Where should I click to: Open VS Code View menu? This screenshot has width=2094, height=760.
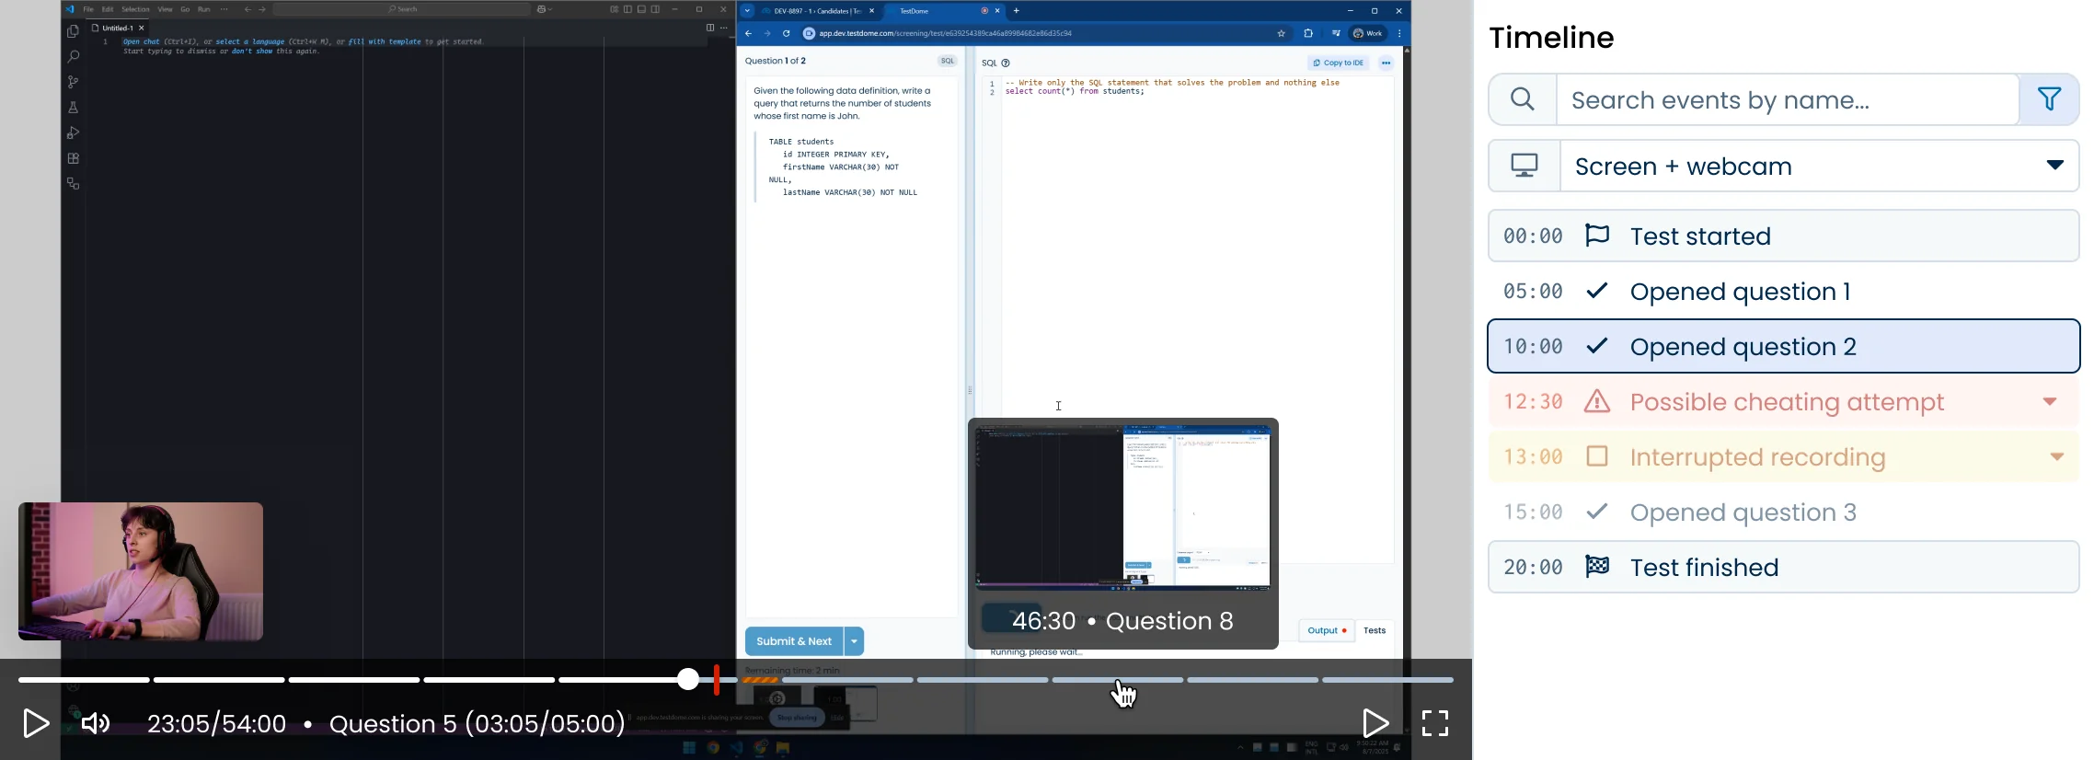point(165,9)
